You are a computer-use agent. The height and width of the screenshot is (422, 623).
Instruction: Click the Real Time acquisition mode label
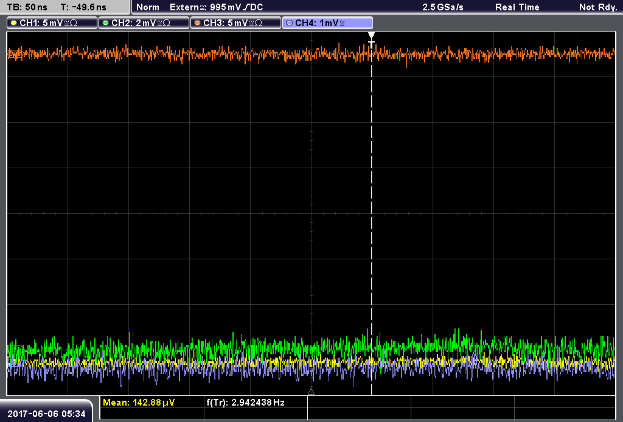(517, 7)
